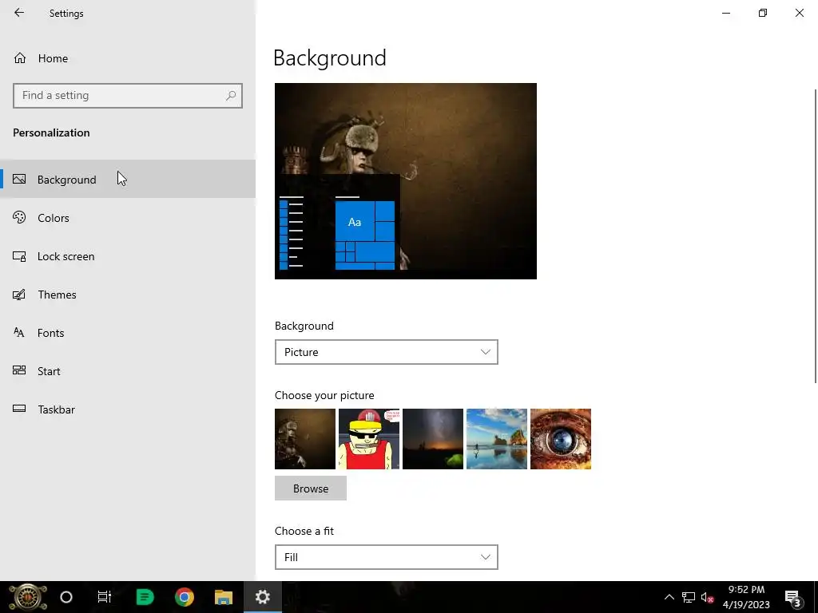Screen dimensions: 818x613
Task: Click the Home house icon
Action: click(x=20, y=57)
